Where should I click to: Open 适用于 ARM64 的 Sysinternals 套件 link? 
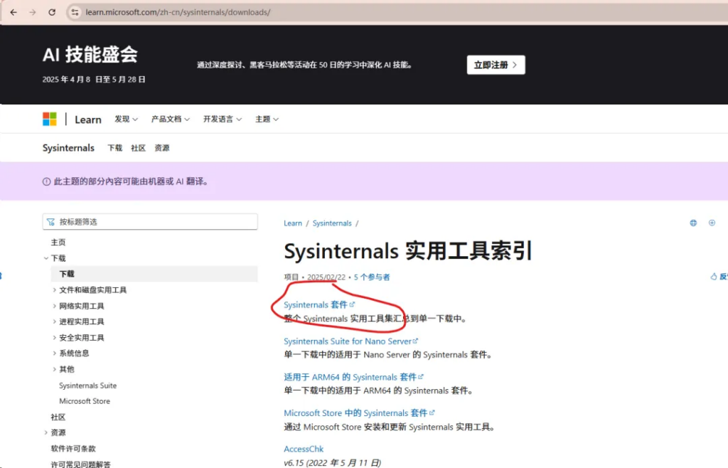(353, 377)
